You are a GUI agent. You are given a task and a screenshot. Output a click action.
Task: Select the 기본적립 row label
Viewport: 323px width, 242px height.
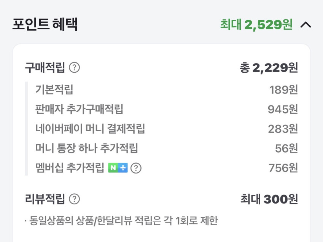(x=54, y=90)
